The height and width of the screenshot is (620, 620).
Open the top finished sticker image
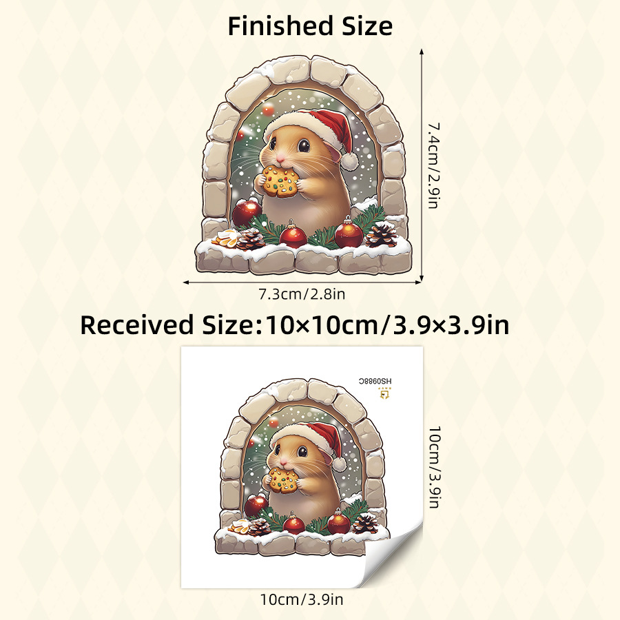304,165
